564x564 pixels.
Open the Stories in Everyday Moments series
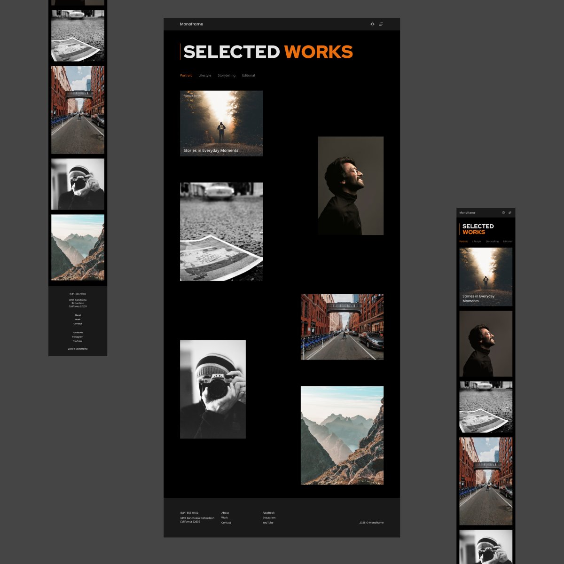221,123
